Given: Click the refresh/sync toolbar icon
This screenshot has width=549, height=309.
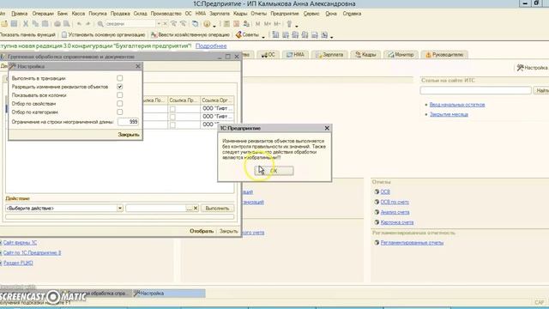Looking at the screenshot, I should click(195, 24).
